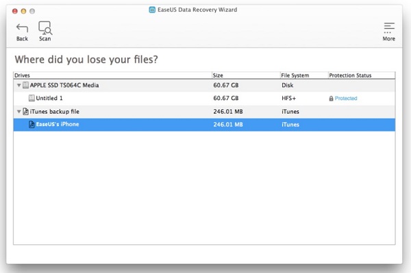Click the iTunes backup file document icon
411x273 pixels.
[x=25, y=112]
